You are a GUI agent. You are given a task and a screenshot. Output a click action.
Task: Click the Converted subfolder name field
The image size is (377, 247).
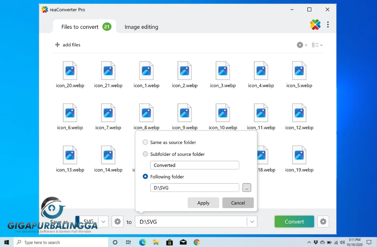195,165
